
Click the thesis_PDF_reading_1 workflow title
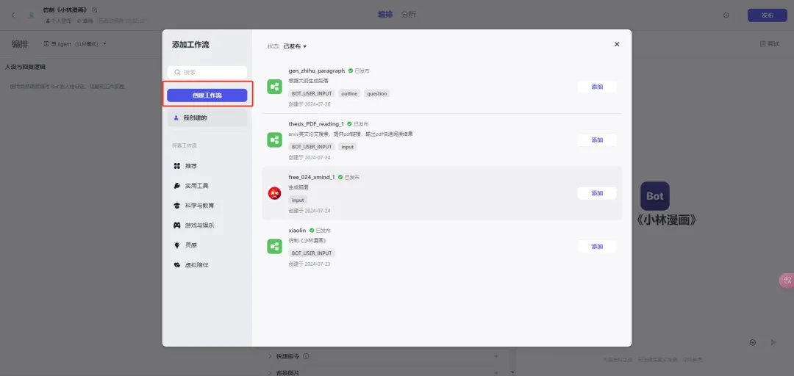316,124
